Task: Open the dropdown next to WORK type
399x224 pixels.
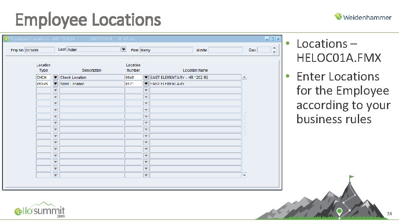Action: tap(55, 83)
